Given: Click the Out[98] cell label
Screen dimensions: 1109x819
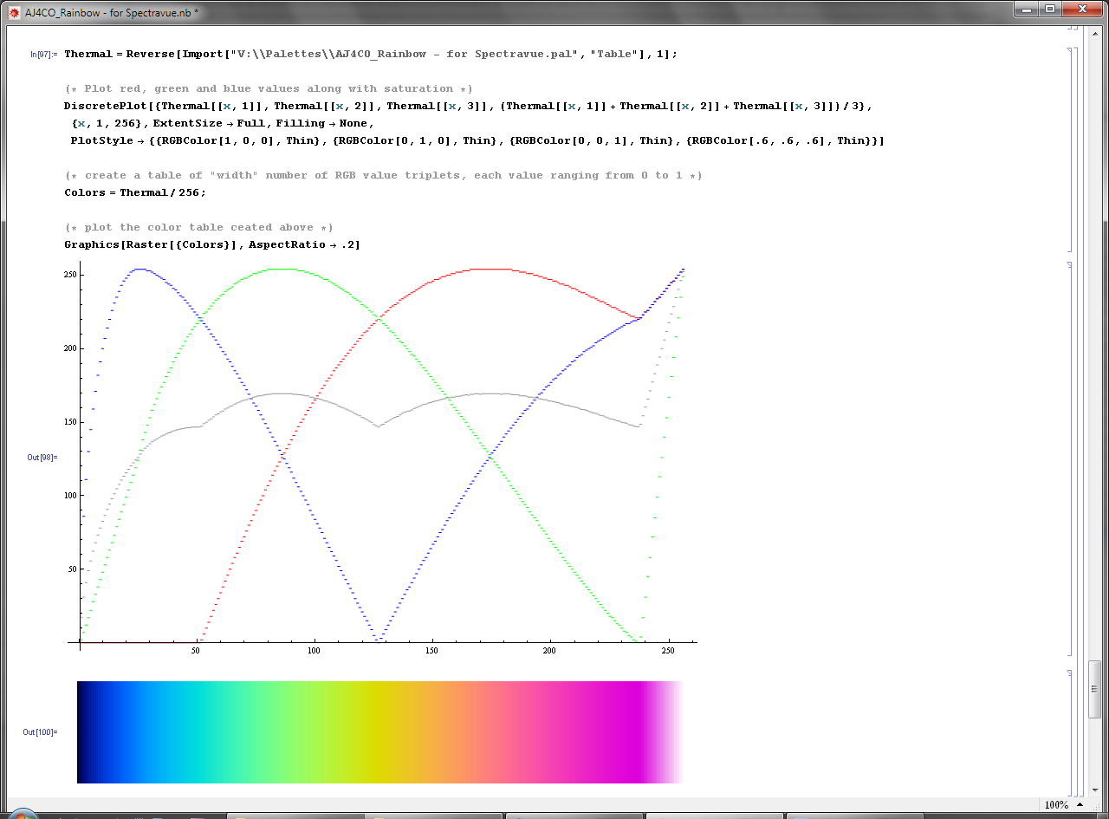Looking at the screenshot, I should 42,458.
